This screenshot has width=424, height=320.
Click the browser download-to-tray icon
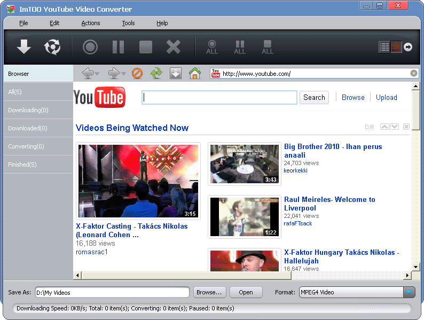(x=176, y=73)
